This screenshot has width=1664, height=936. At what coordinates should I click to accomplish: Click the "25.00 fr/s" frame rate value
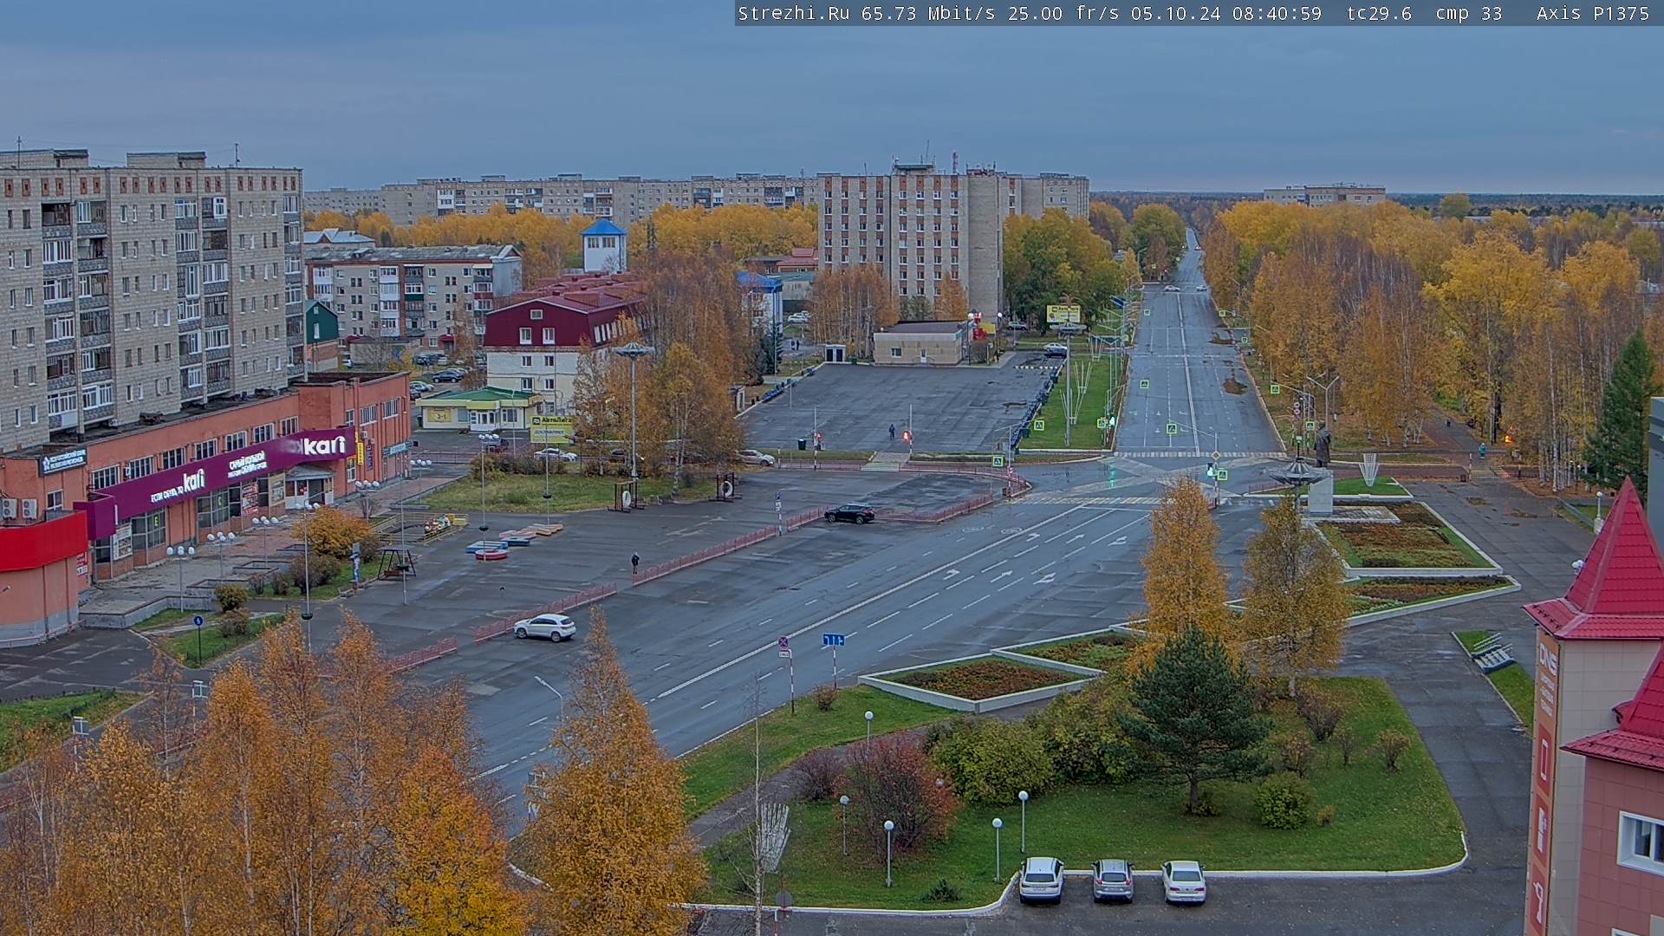pos(1063,13)
